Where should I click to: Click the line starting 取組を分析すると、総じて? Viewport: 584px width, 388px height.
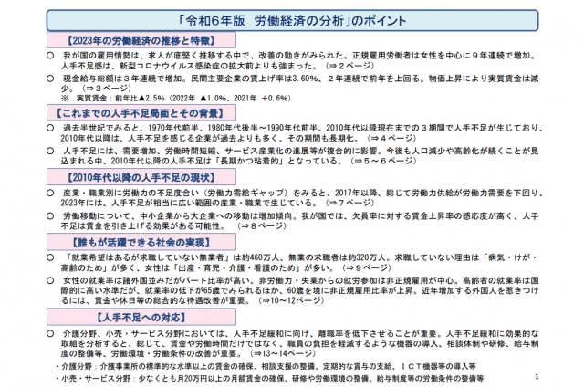[300, 343]
